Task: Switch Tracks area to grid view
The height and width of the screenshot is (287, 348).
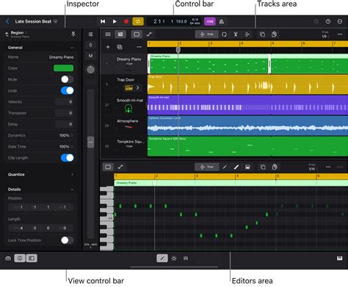Action: [x=108, y=34]
